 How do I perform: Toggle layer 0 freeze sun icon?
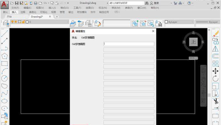[16, 22]
